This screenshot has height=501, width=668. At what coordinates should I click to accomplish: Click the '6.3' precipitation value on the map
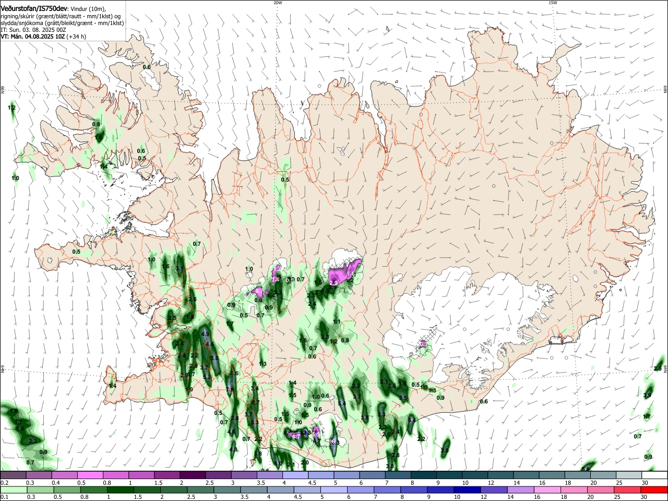pos(335,443)
